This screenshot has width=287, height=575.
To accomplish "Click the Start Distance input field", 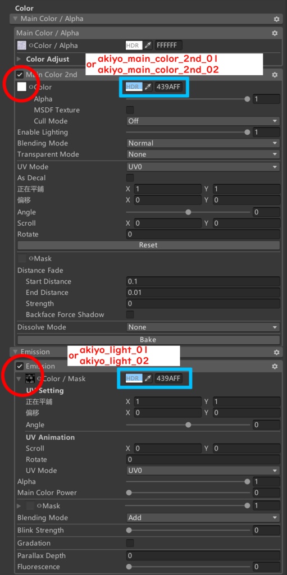I will [203, 282].
